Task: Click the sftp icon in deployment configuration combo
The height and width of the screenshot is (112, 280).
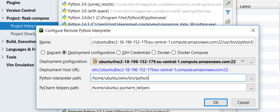Action: (x=95, y=62)
